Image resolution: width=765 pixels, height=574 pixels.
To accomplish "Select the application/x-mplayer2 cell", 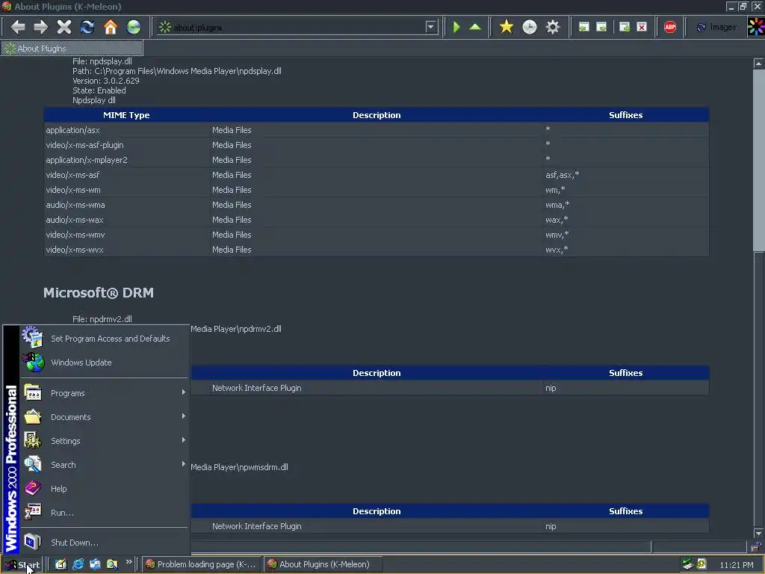I will coord(127,160).
